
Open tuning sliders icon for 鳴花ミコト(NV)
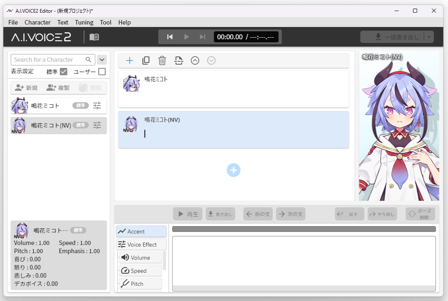(x=97, y=125)
